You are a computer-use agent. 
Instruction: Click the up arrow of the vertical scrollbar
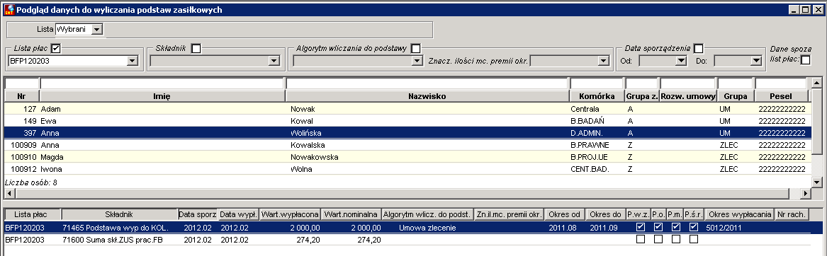click(x=816, y=83)
